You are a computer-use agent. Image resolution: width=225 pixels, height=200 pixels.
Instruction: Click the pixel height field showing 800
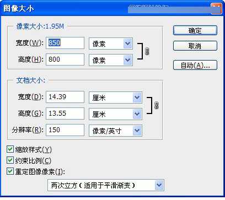click(x=65, y=60)
